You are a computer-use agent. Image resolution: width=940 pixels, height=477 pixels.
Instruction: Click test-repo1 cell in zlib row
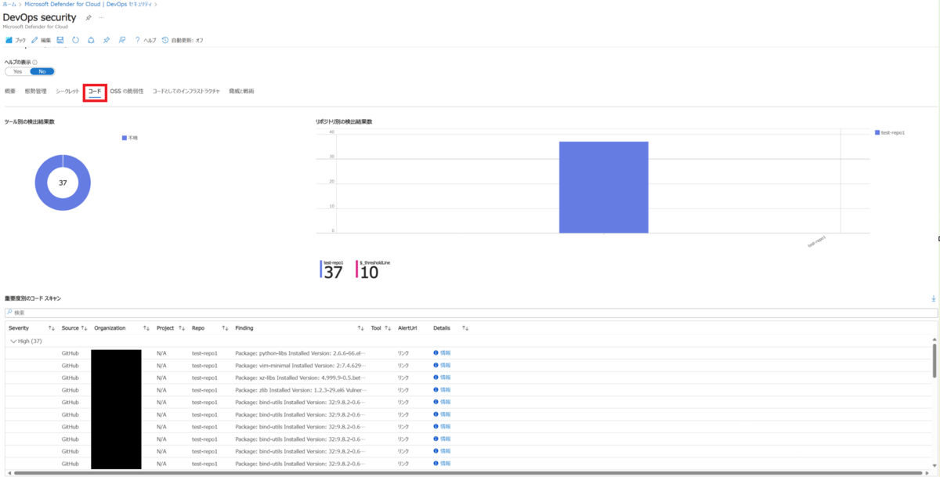[x=204, y=389]
